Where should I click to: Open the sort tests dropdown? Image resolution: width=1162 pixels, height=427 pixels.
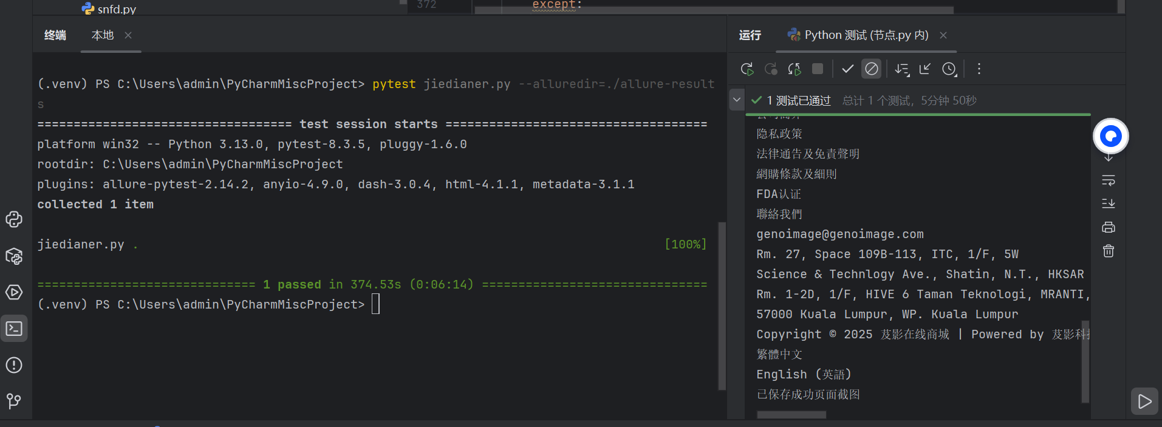pyautogui.click(x=902, y=69)
